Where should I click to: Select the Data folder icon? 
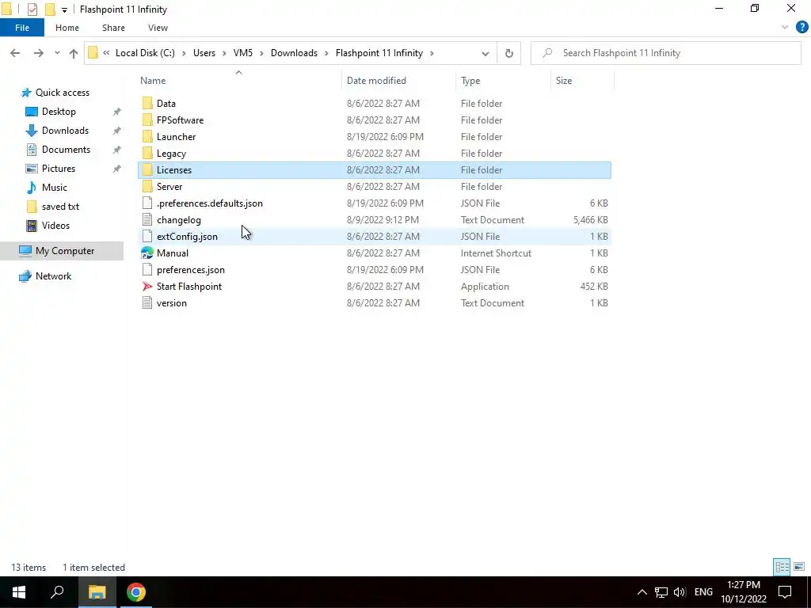(147, 104)
